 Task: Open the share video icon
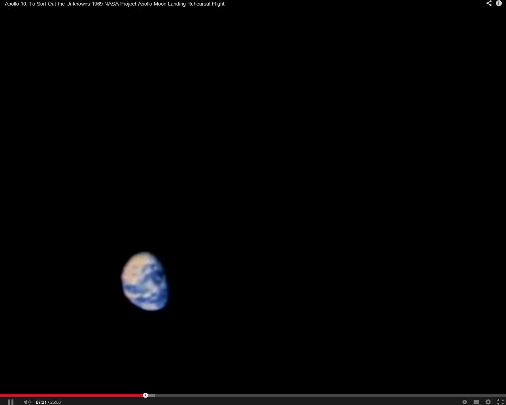[489, 4]
